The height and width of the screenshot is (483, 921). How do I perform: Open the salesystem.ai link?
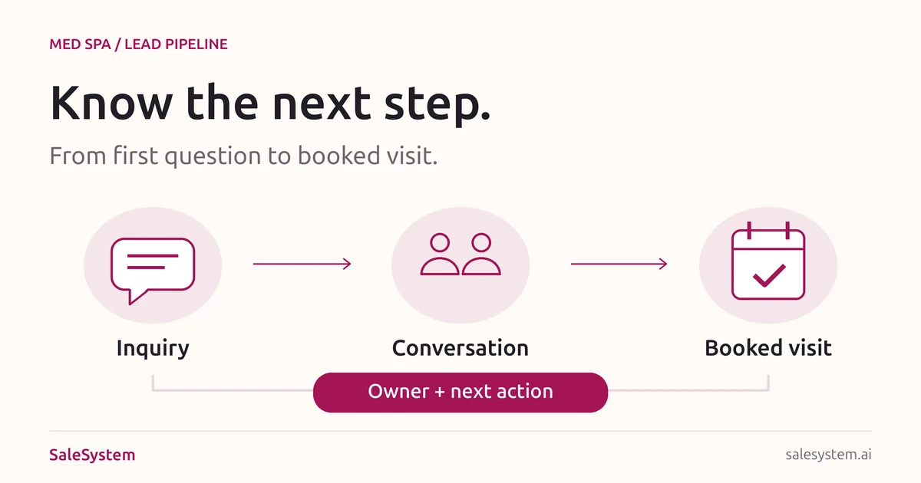tap(829, 455)
